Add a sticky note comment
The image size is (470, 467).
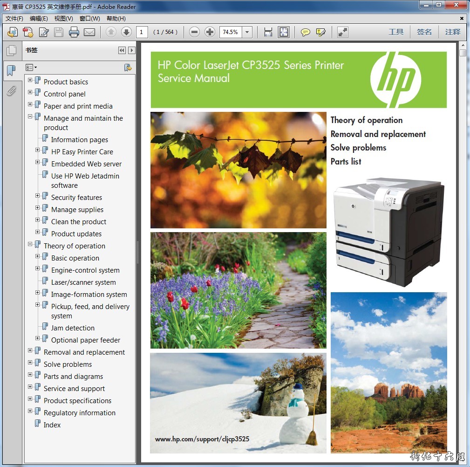(305, 32)
